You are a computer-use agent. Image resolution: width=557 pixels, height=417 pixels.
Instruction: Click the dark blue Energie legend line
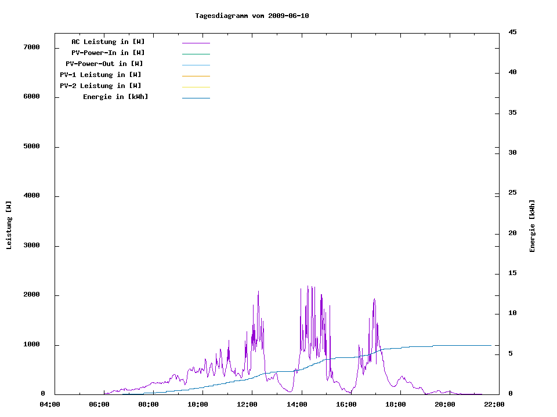click(196, 98)
